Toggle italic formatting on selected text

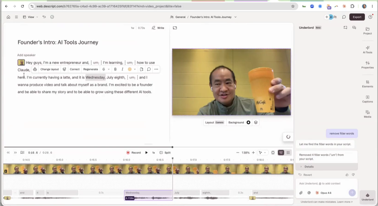click(x=122, y=69)
